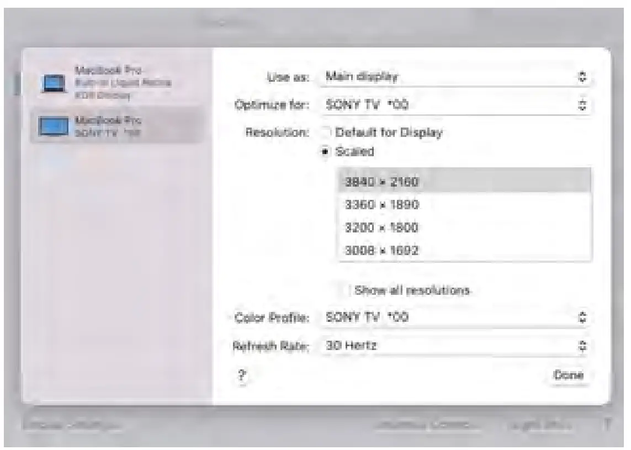Open the Color Profile dropdown
Viewport: 631px width, 450px height.
[x=456, y=317]
